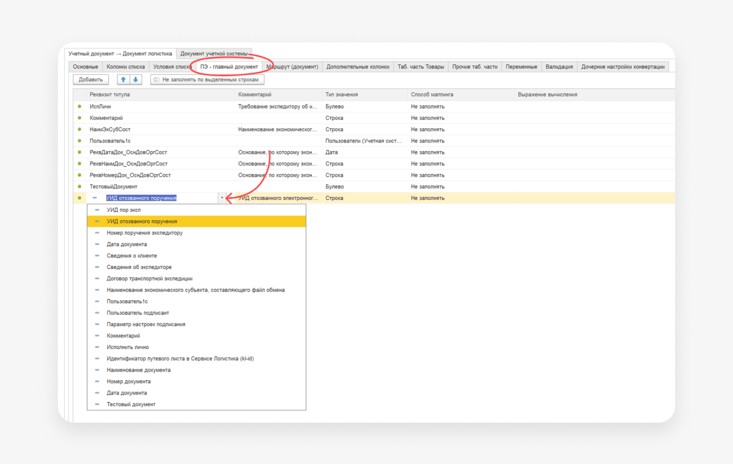733x464 pixels.
Task: Click the green dot beside РеквНаимДок_ОснДовОргСост
Action: (80, 164)
